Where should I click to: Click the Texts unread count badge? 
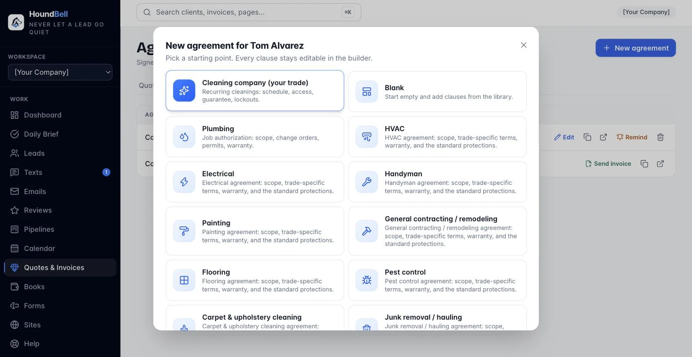(106, 172)
